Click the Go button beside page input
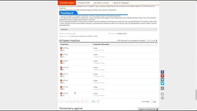This screenshot has width=197, height=111. pyautogui.click(x=155, y=101)
